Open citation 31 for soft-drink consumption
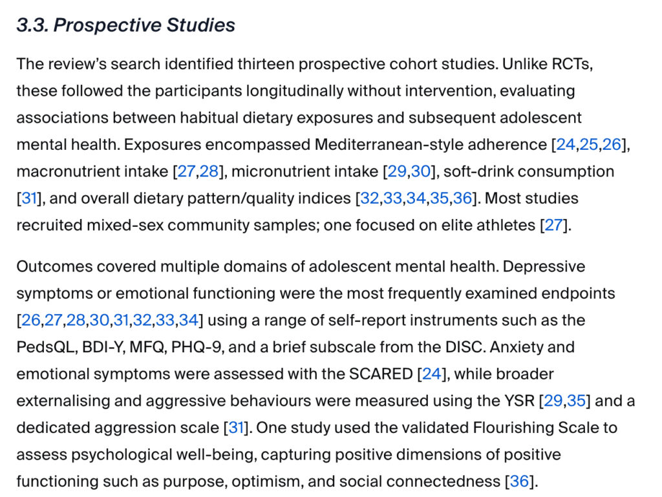 click(x=29, y=198)
